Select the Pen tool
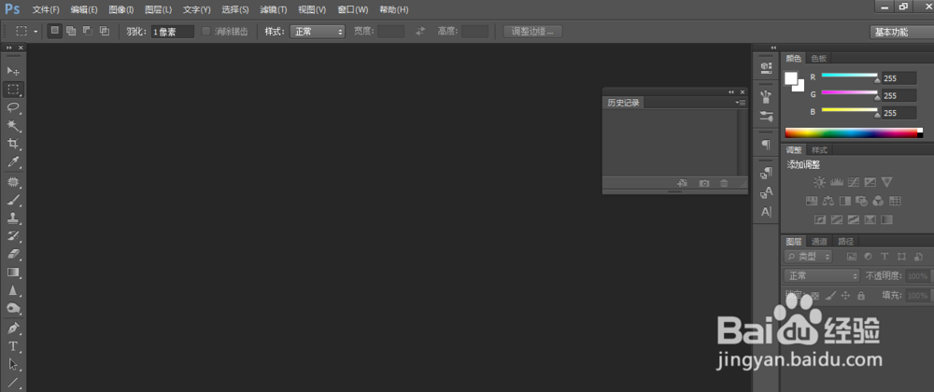934x392 pixels. pos(13,329)
